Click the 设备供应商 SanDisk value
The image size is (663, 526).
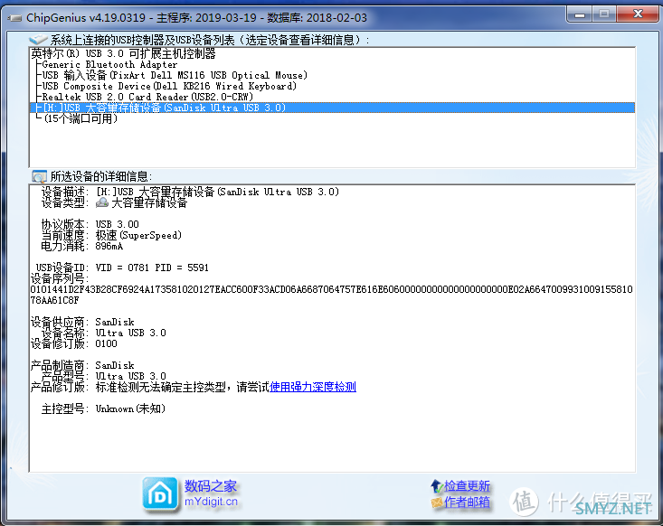tap(115, 323)
